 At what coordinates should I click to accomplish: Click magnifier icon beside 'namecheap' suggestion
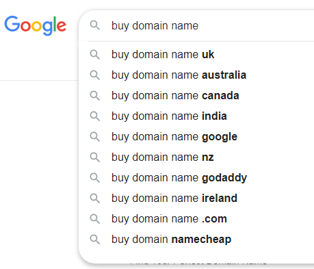(94, 240)
